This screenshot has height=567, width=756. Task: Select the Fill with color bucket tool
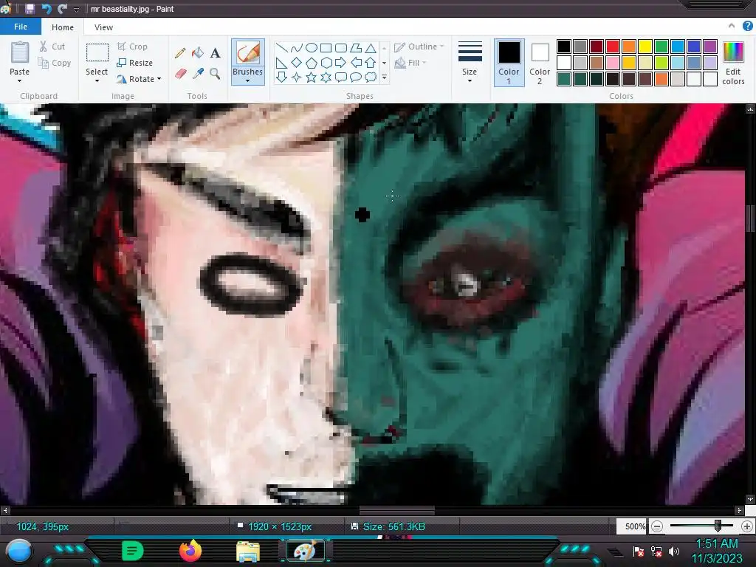pos(198,52)
